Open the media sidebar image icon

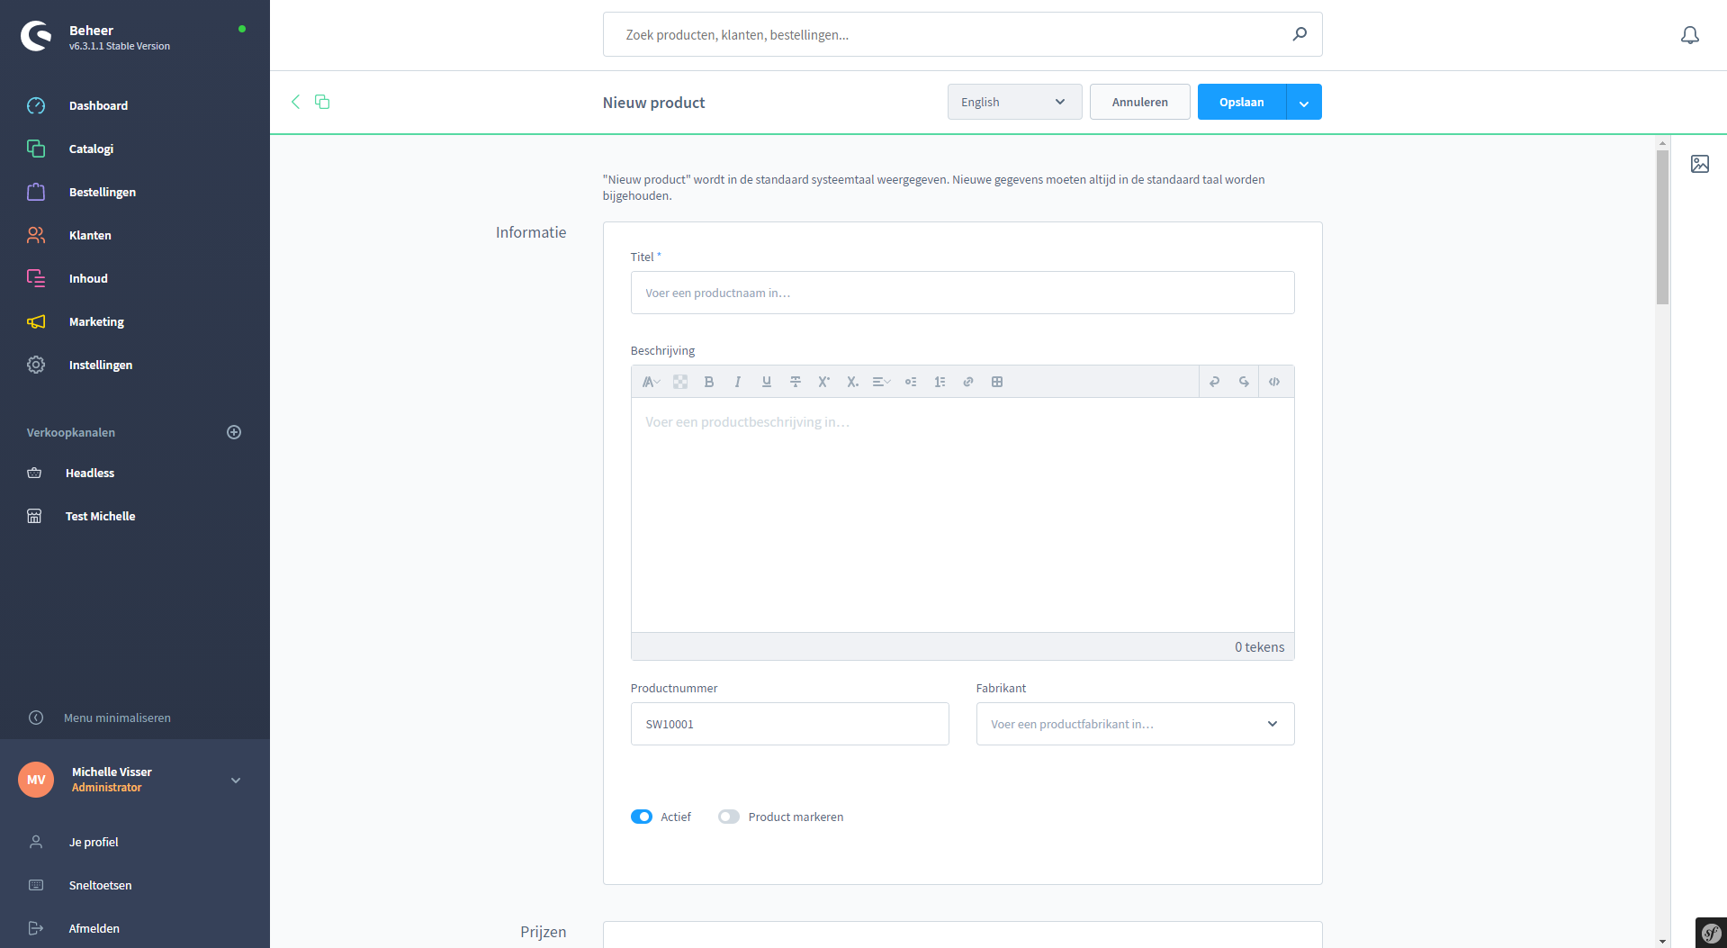tap(1699, 164)
